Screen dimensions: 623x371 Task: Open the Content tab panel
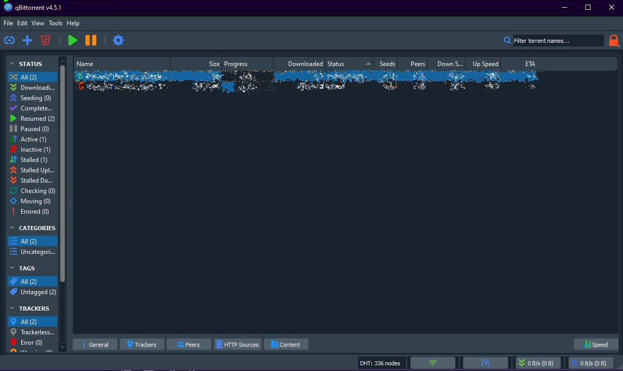click(286, 344)
